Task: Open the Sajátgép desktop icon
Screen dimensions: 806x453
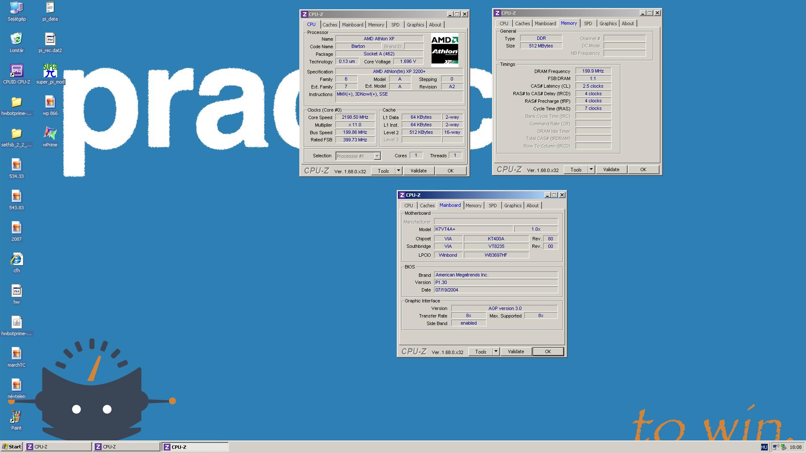Action: click(x=16, y=11)
